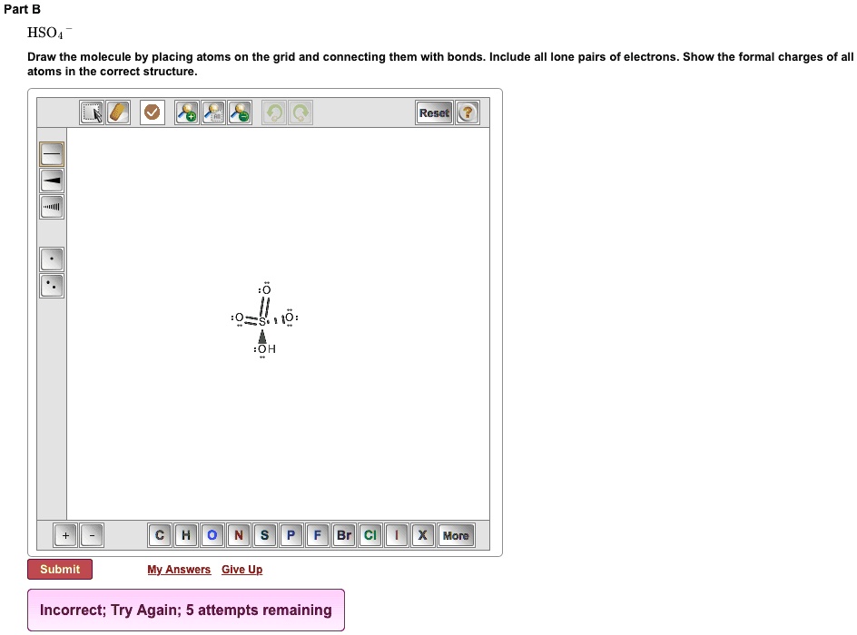Select the wedge bond tool
Image resolution: width=857 pixels, height=635 pixels.
tap(51, 181)
